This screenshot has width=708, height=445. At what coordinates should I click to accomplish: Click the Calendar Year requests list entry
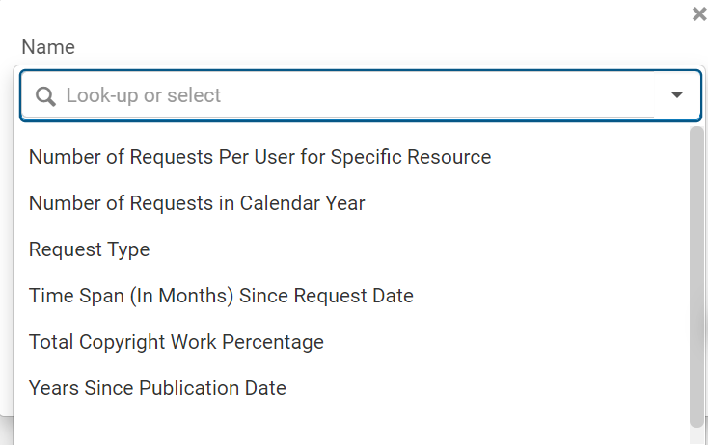[197, 203]
